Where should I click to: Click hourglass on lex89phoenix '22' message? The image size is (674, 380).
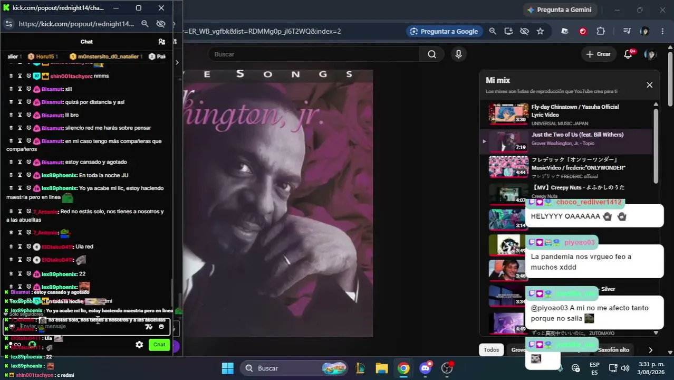[20, 273]
